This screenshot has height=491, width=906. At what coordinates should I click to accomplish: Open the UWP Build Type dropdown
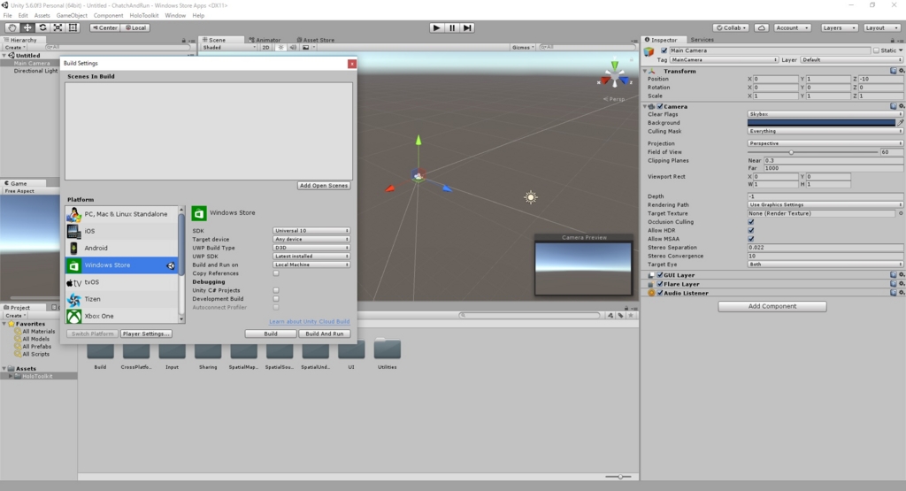311,248
